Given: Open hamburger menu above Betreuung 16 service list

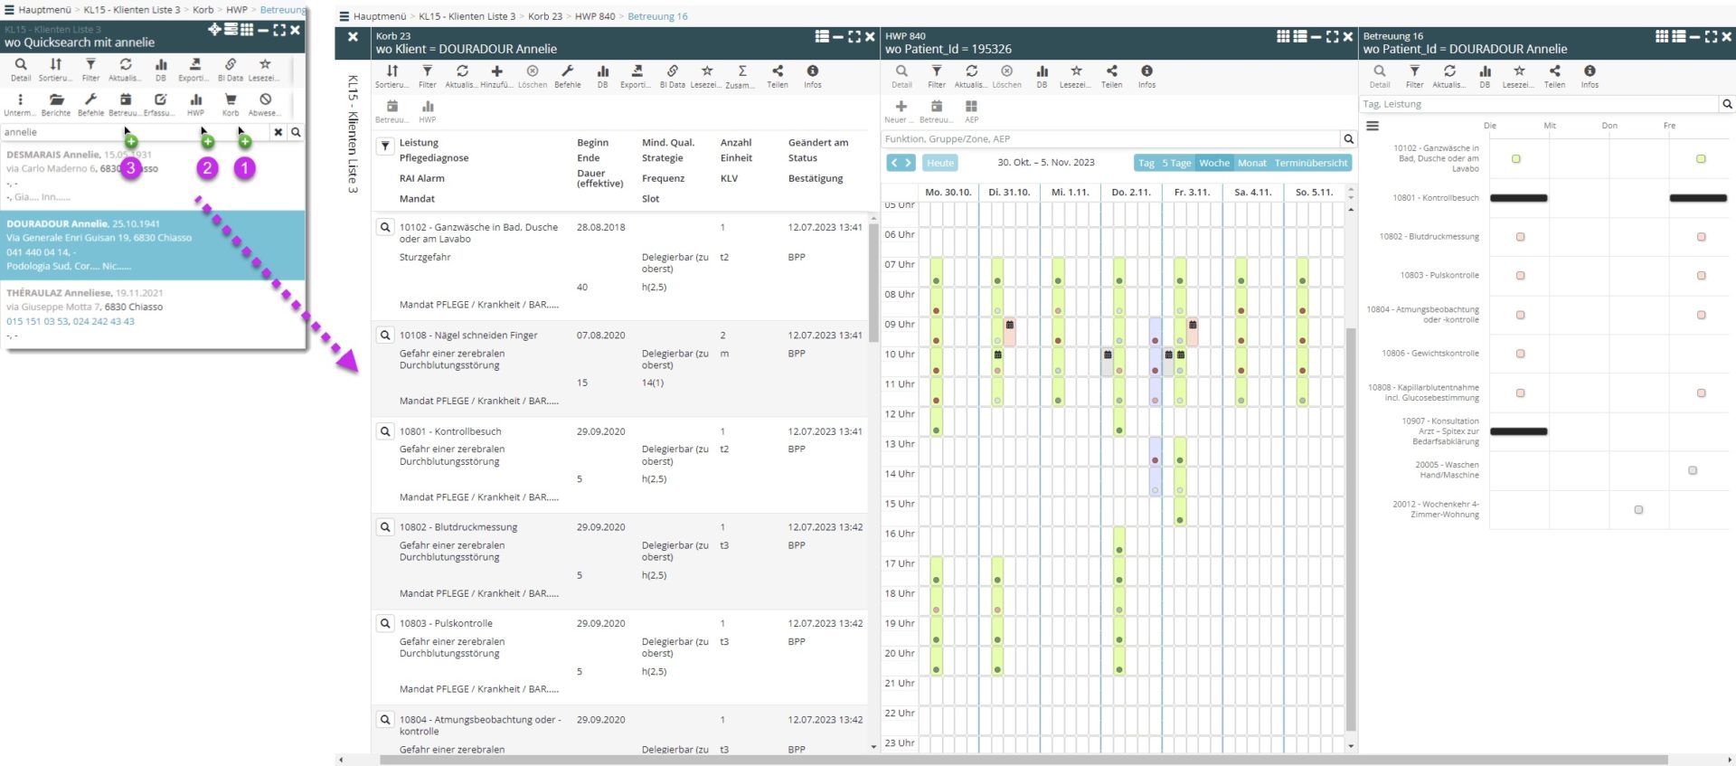Looking at the screenshot, I should [x=1373, y=127].
